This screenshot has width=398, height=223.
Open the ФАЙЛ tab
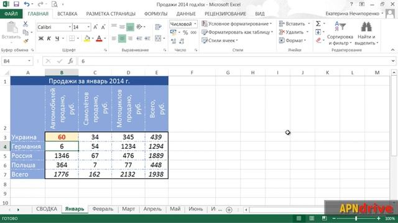coord(11,14)
